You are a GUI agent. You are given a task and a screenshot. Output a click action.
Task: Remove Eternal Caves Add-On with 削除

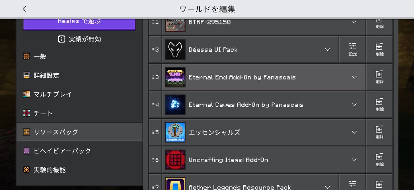pyautogui.click(x=379, y=105)
